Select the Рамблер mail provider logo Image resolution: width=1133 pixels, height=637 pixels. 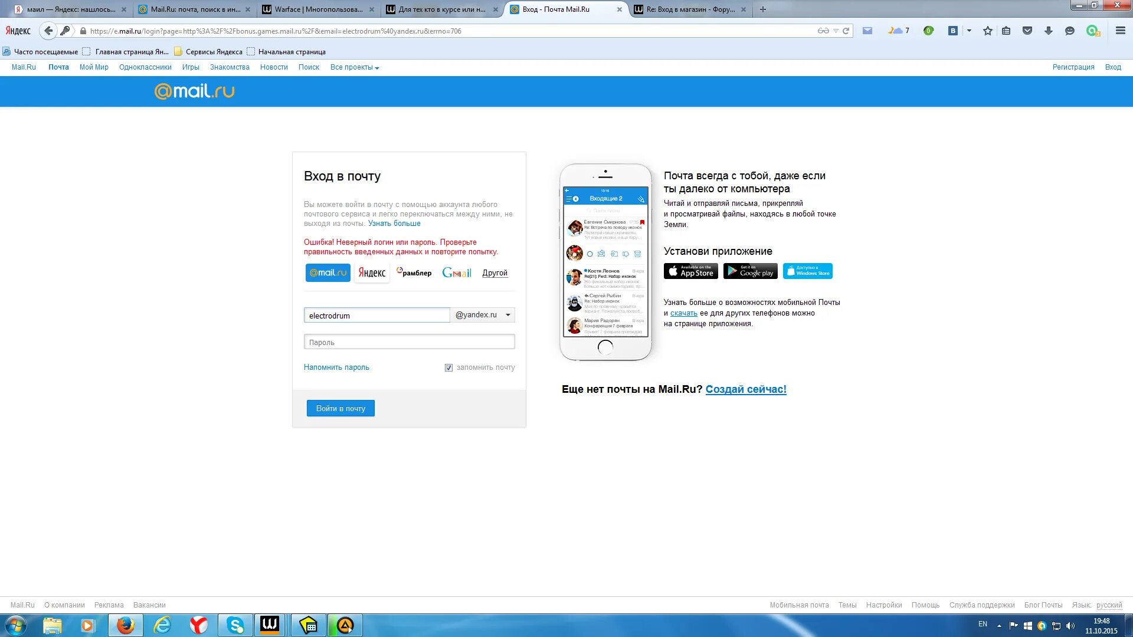coord(414,272)
